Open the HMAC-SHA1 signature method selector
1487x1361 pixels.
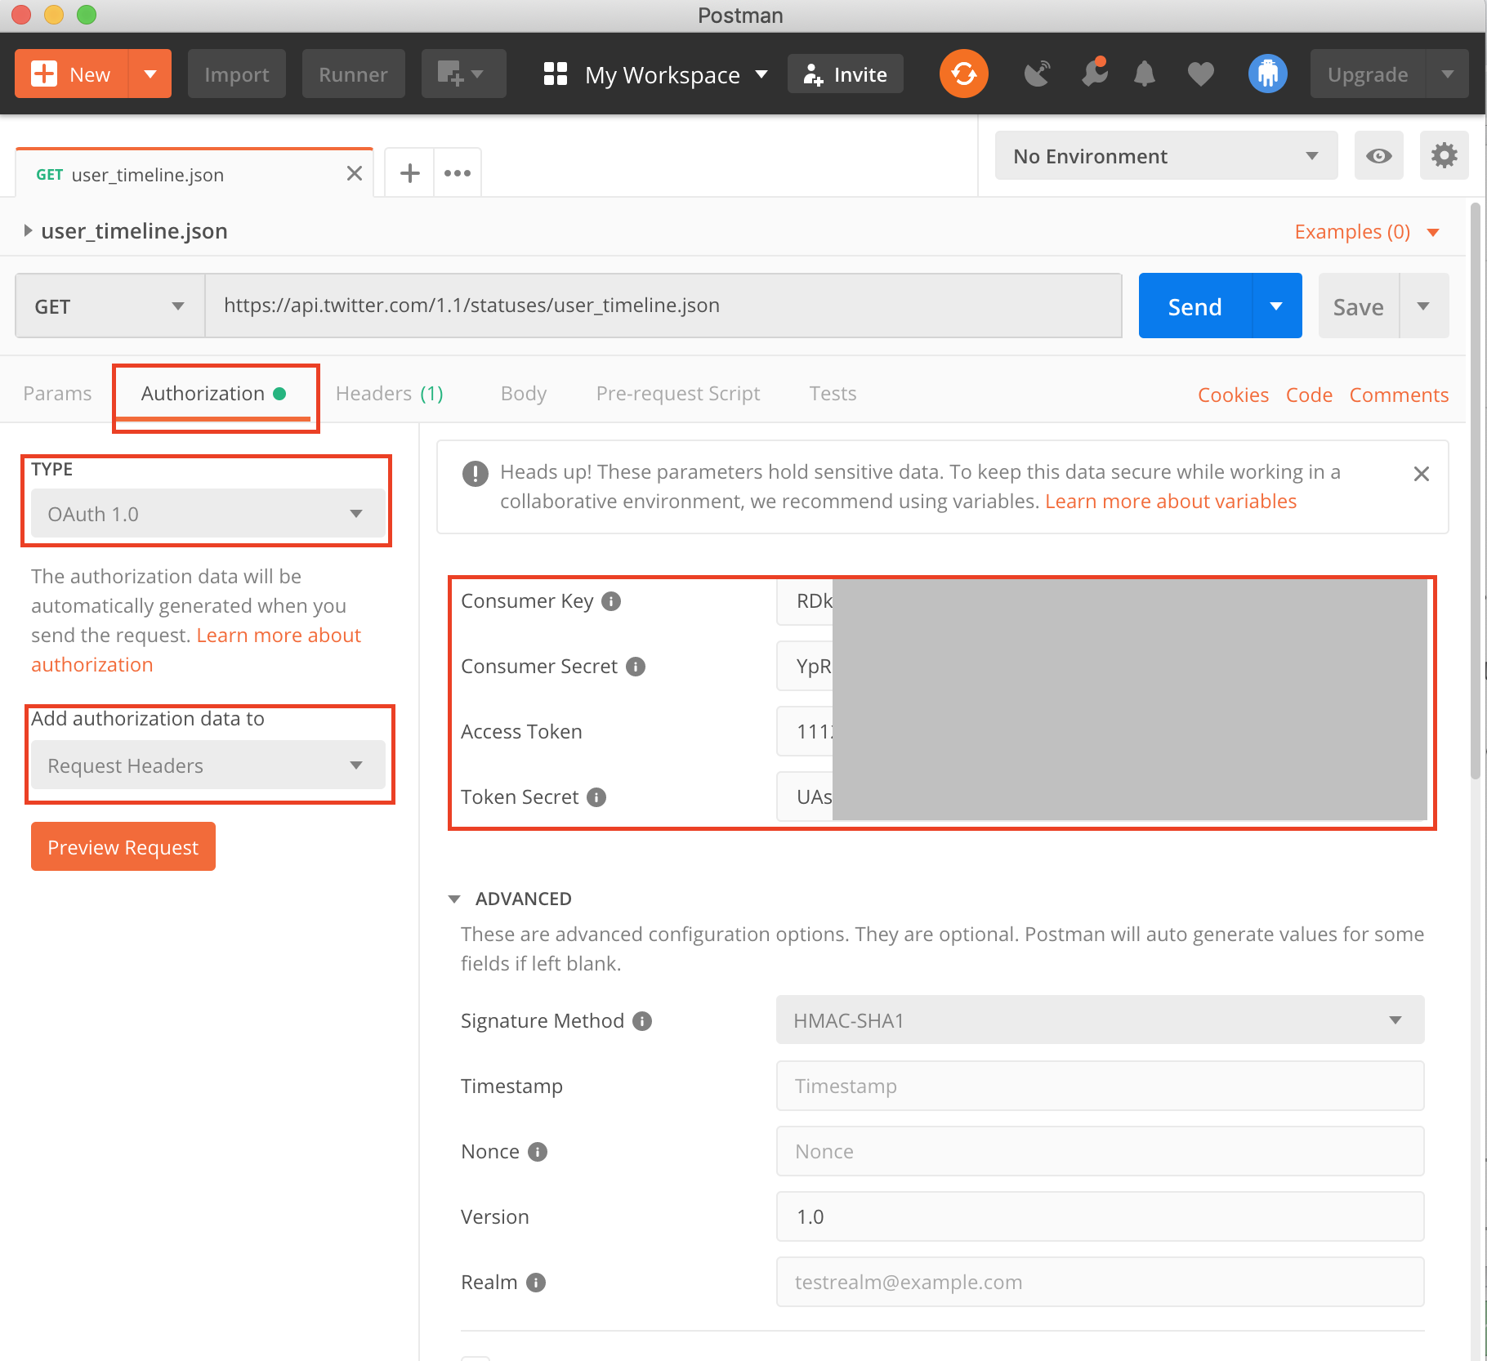[x=1099, y=1020]
